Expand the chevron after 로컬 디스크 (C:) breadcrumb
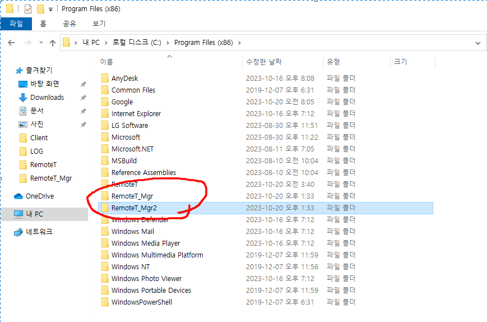487x322 pixels. pos(168,43)
